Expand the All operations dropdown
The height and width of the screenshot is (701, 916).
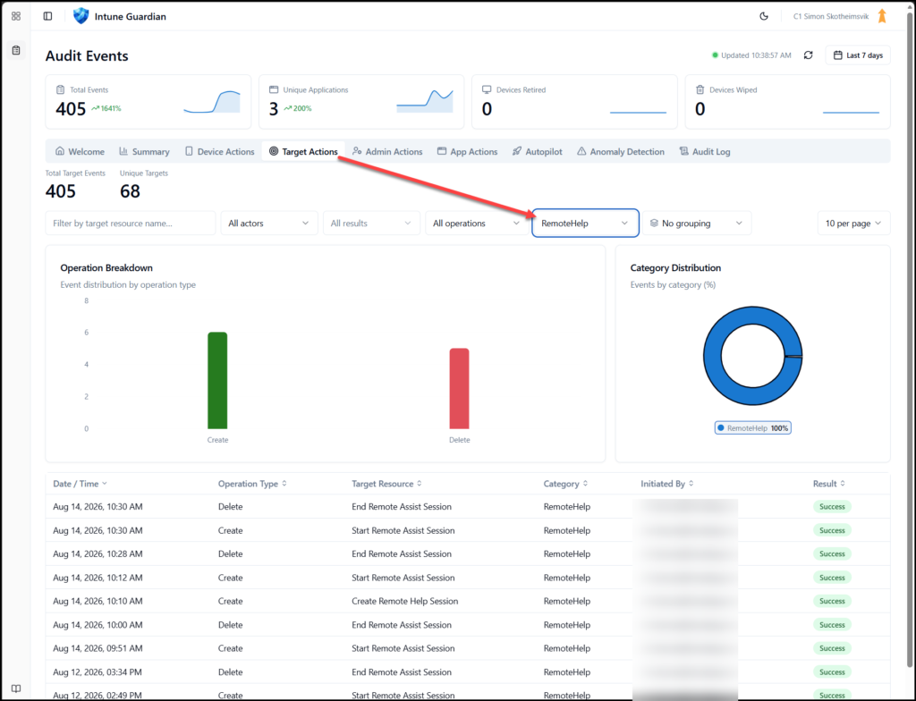point(476,224)
